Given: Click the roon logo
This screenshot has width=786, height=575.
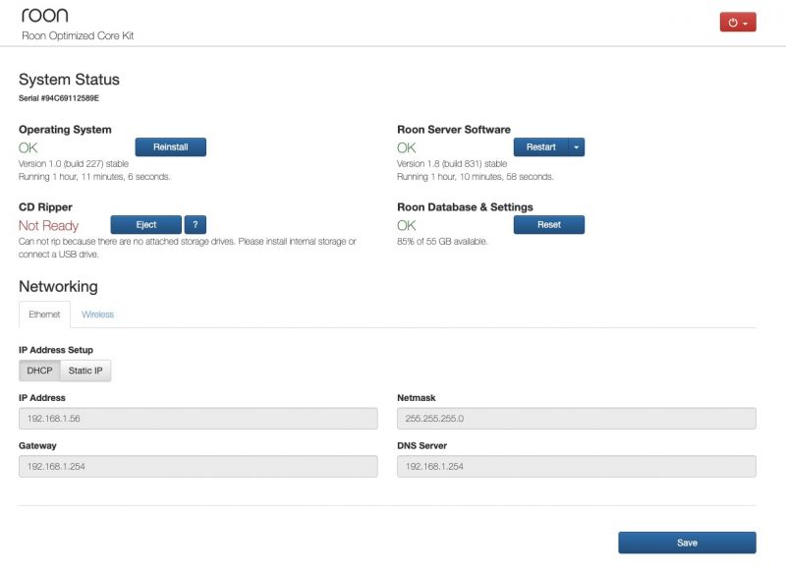Looking at the screenshot, I should pos(44,15).
